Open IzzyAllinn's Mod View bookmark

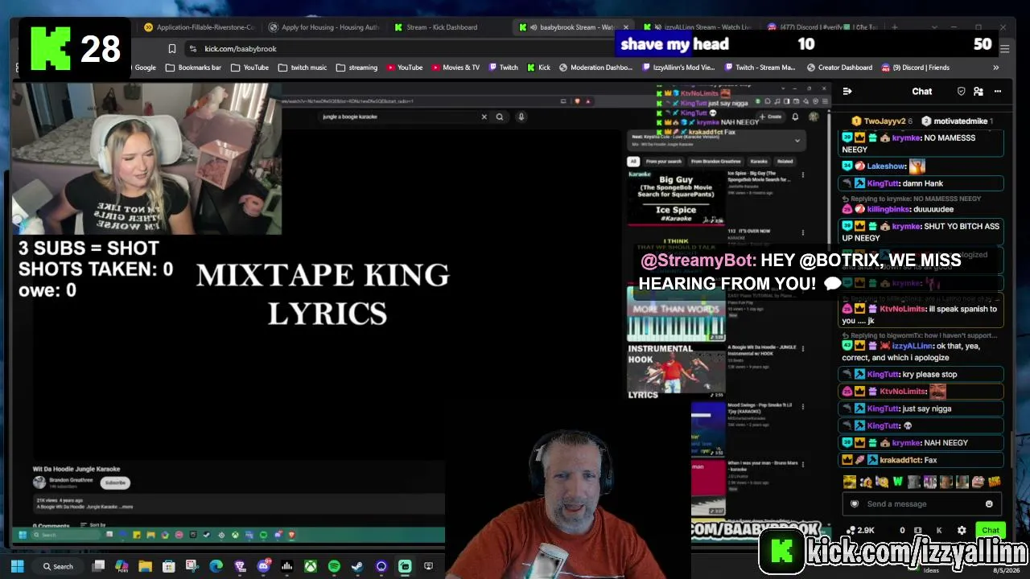pyautogui.click(x=678, y=68)
